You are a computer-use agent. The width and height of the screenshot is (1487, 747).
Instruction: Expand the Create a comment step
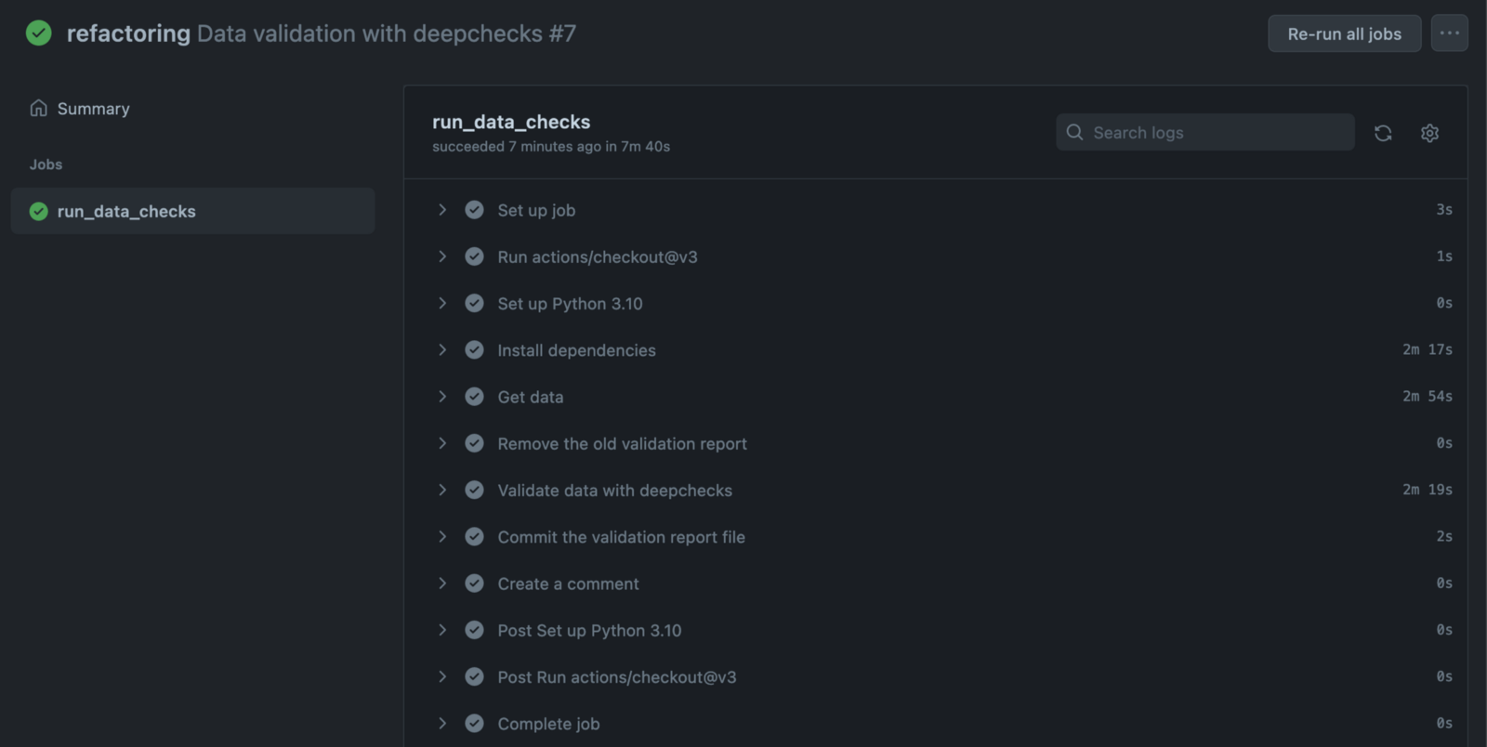[442, 583]
